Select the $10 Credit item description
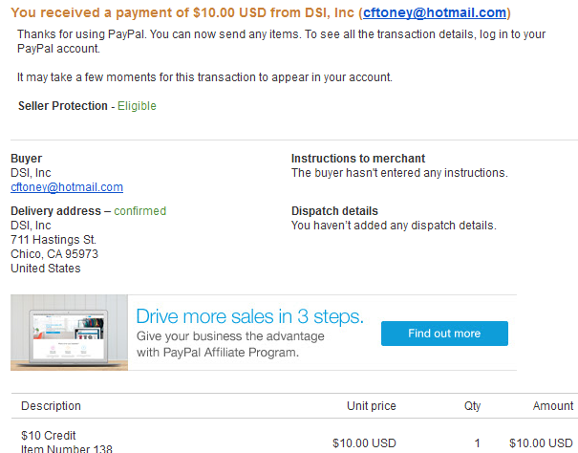The image size is (578, 453). click(49, 435)
